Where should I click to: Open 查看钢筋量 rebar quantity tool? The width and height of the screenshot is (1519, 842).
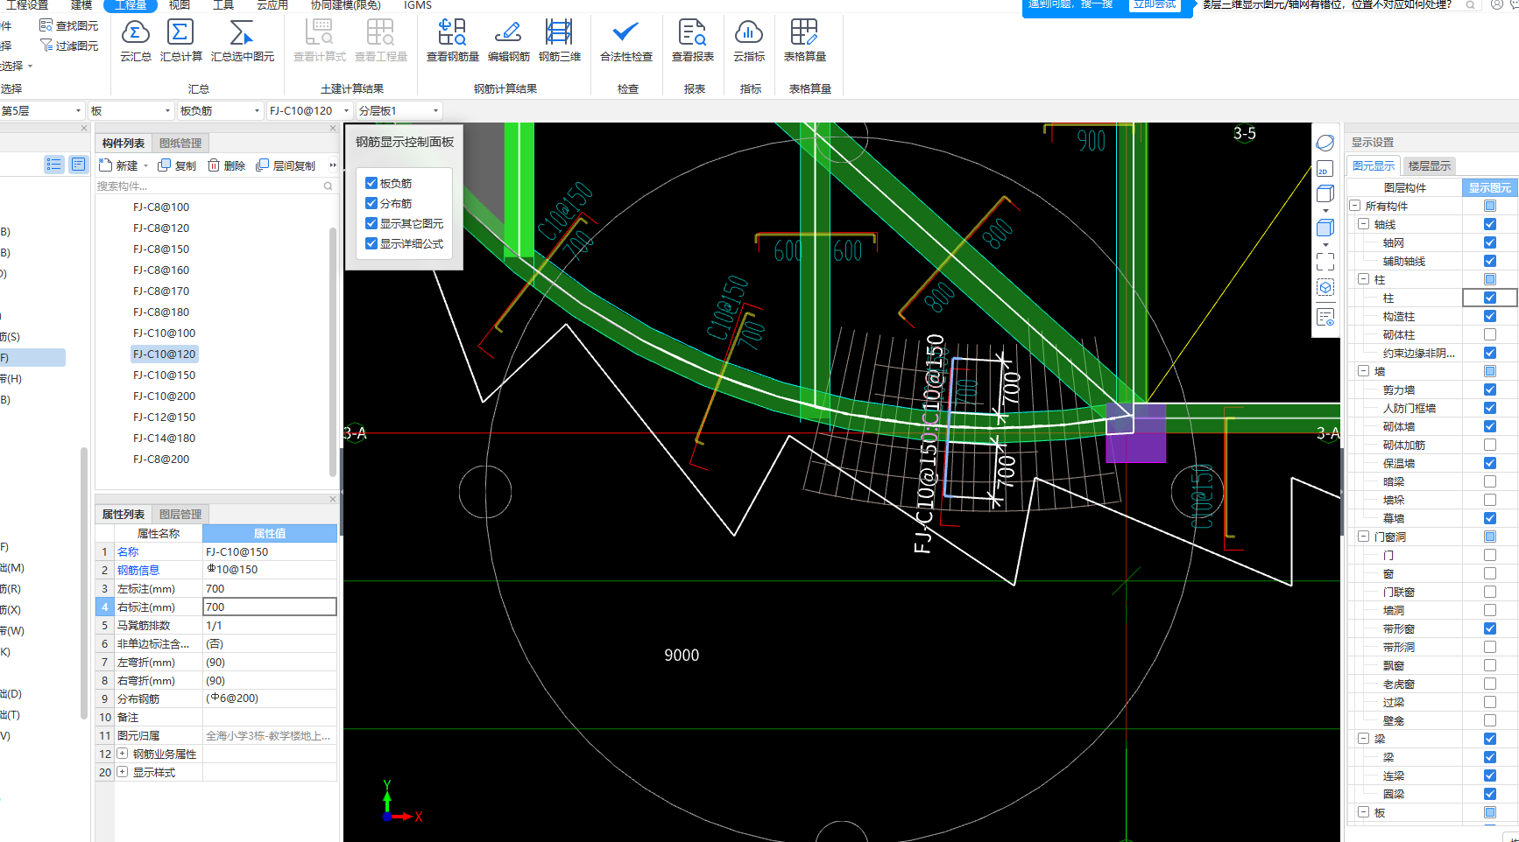(452, 40)
